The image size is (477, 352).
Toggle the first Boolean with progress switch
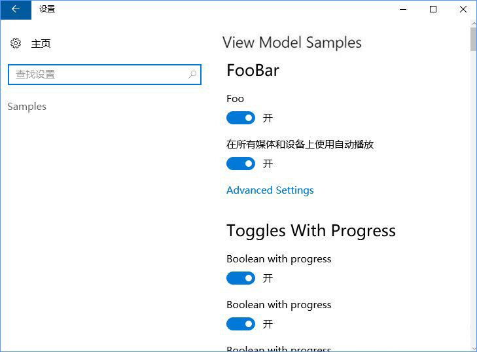tap(240, 278)
